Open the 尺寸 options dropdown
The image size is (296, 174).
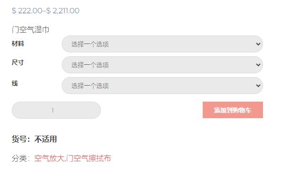point(162,65)
